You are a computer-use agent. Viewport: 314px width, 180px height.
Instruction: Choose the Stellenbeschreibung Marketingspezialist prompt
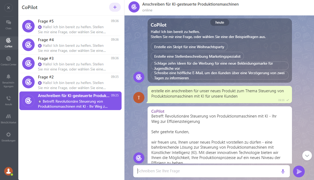[197, 56]
